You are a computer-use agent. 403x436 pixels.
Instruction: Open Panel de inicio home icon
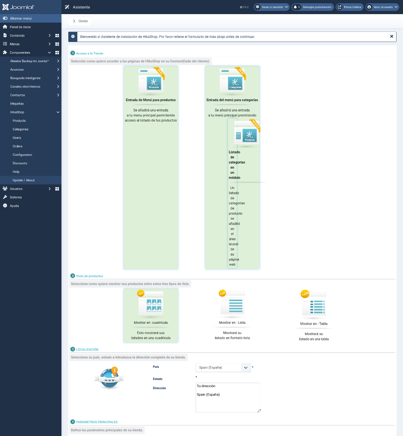pyautogui.click(x=5, y=27)
